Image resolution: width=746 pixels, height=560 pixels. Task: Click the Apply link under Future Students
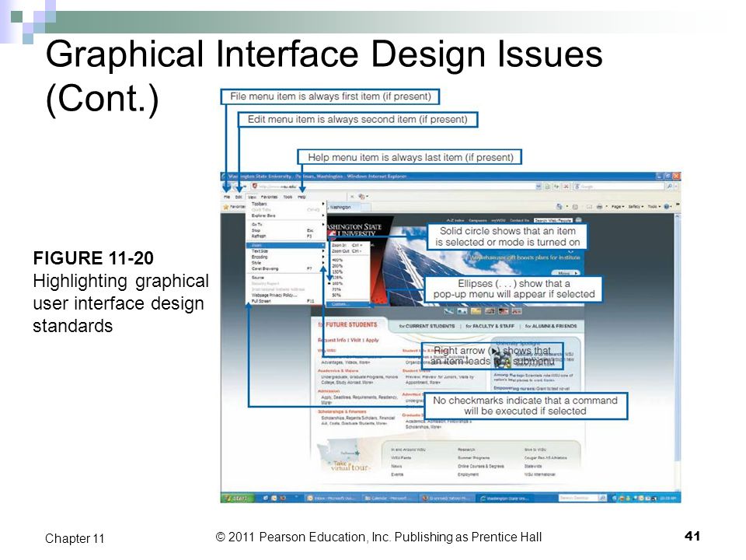[x=372, y=340]
